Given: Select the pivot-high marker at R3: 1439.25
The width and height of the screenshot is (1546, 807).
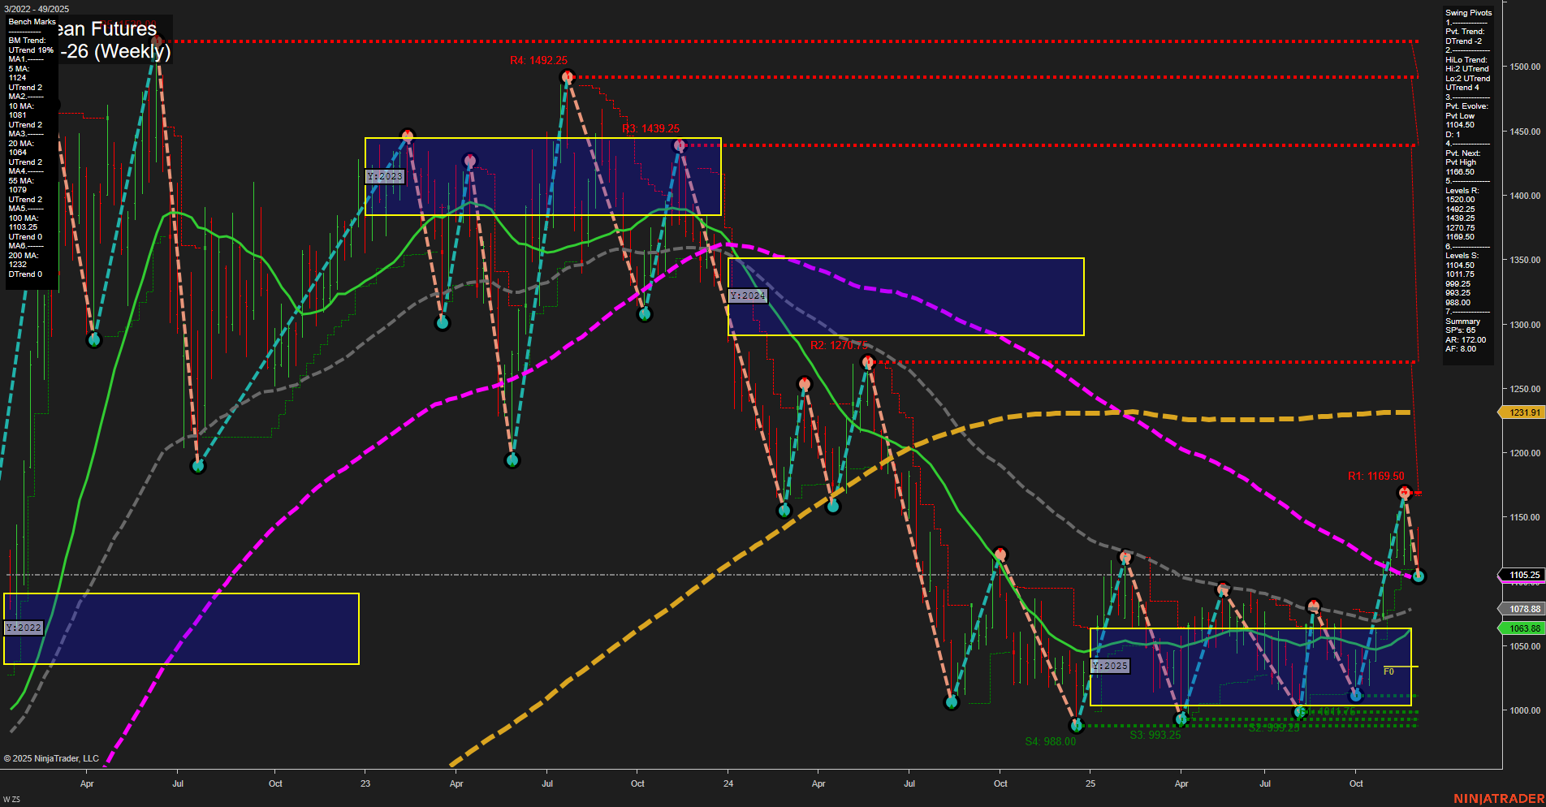Looking at the screenshot, I should 679,146.
